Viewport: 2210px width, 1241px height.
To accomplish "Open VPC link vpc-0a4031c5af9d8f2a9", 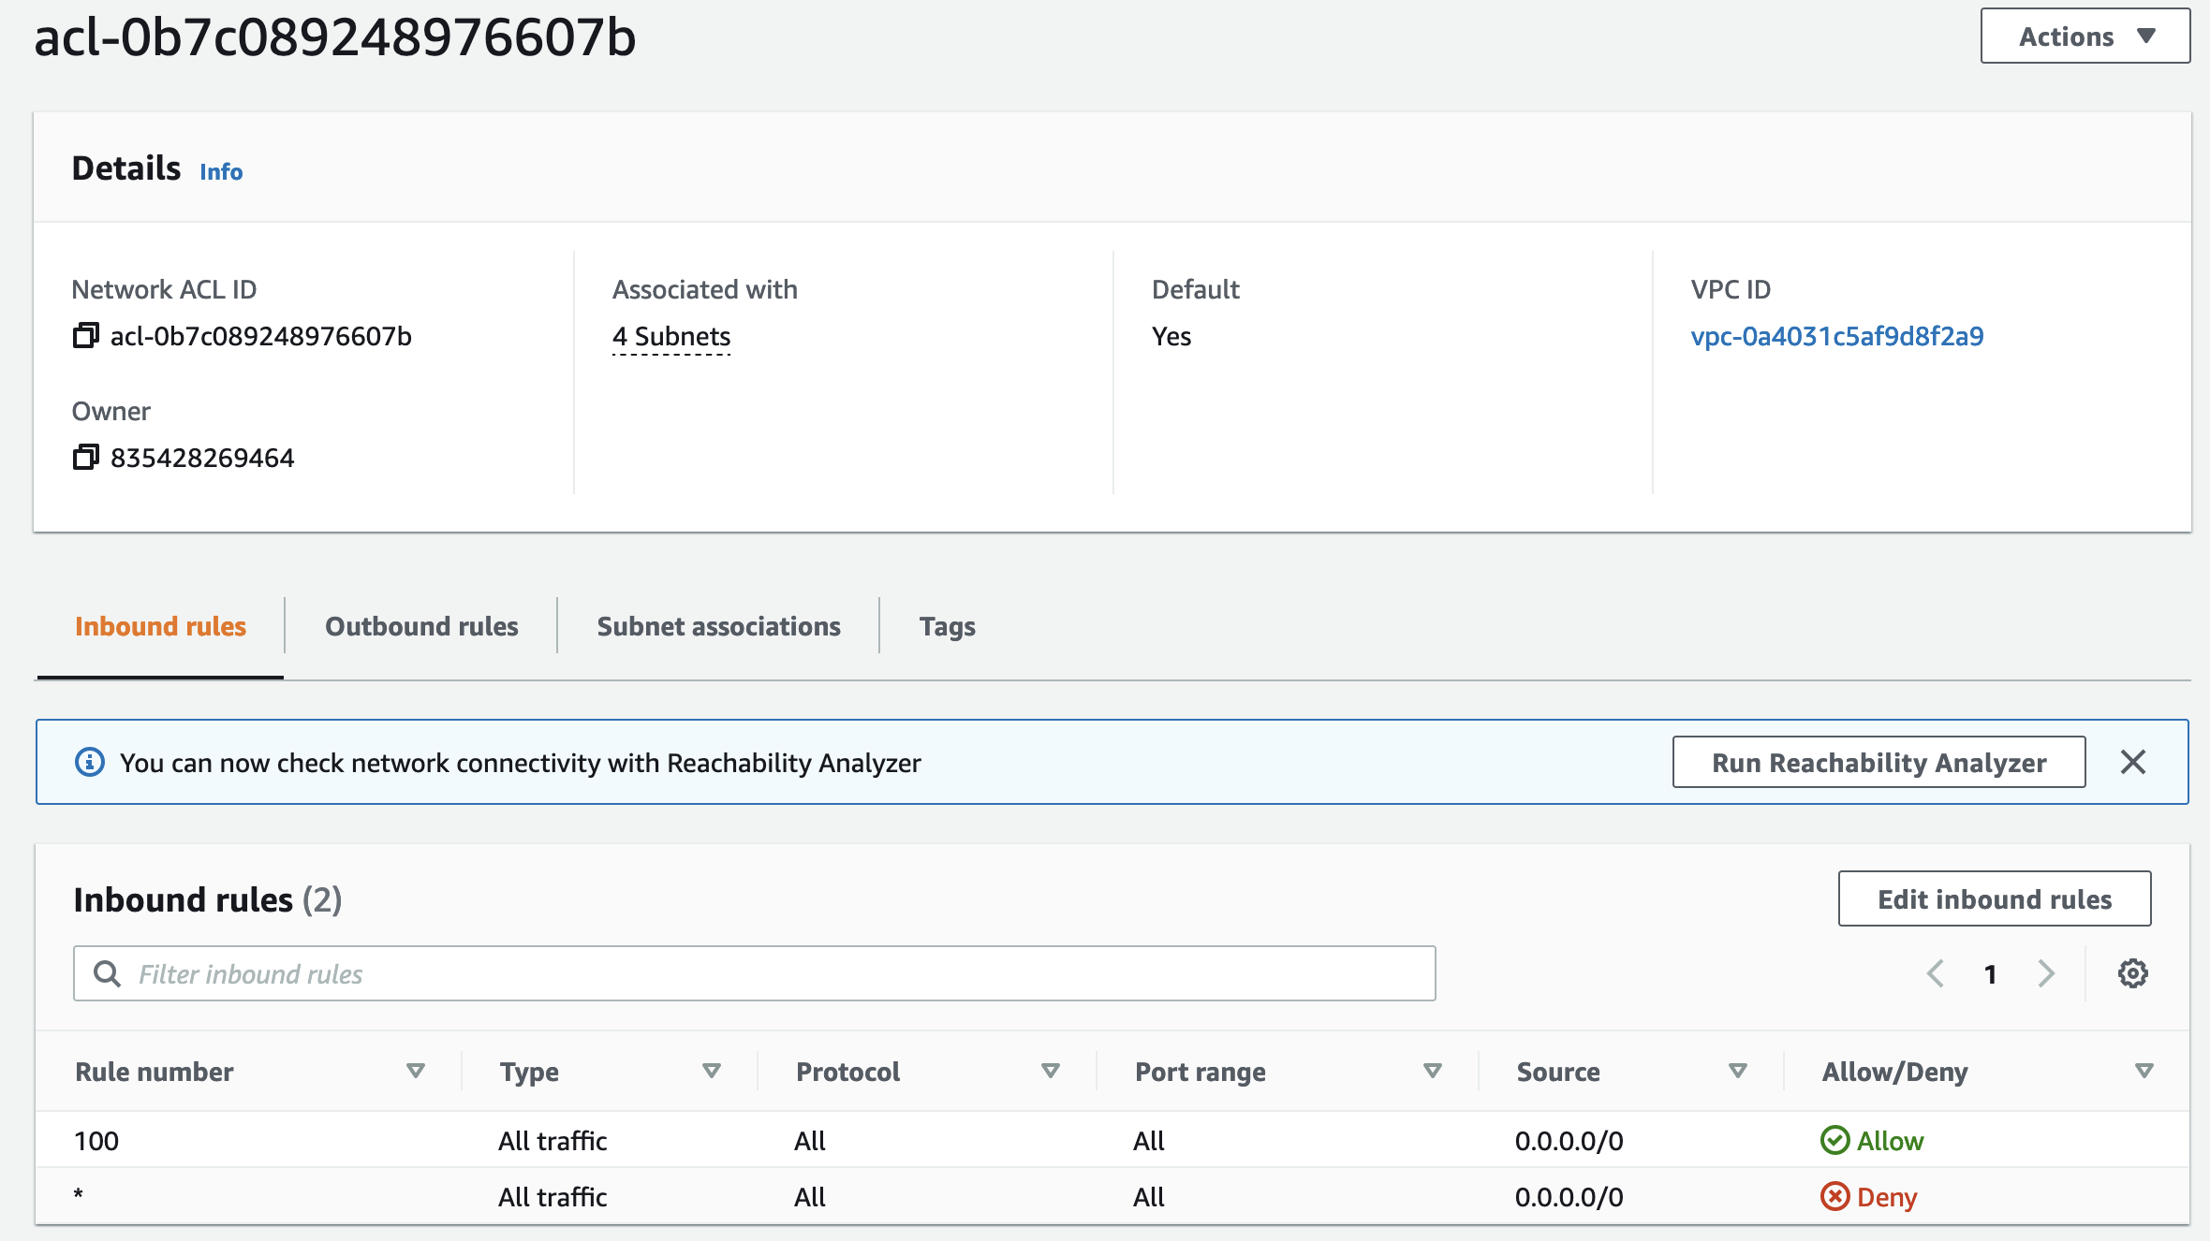I will [x=1836, y=336].
